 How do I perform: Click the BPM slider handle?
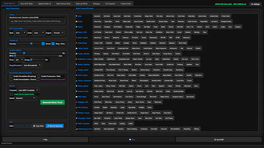tap(15, 56)
